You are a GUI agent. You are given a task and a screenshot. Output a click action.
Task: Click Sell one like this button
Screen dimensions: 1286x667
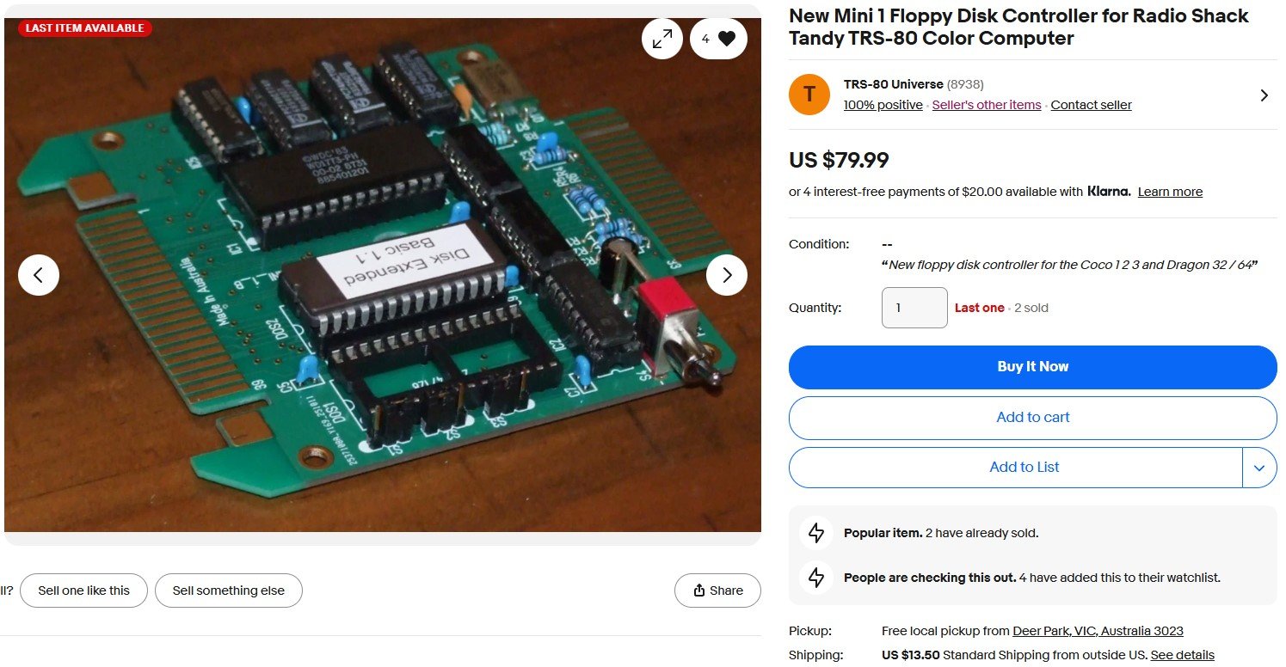[83, 591]
